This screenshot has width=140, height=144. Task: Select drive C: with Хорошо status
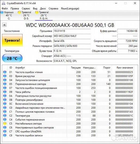[7, 15]
